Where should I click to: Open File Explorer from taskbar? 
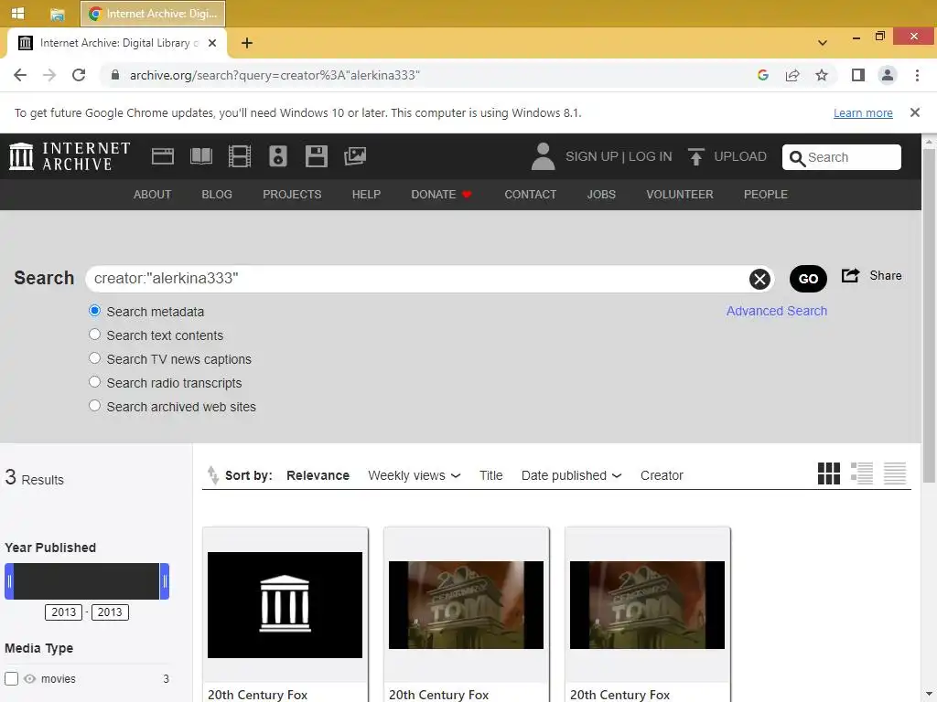58,14
